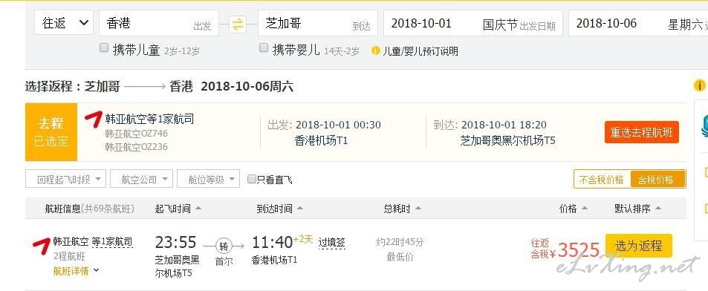Click the yellow info icon at right edge
The image size is (708, 291).
tap(699, 85)
